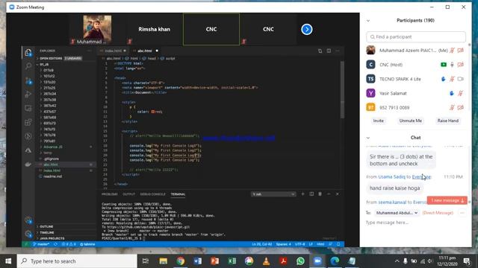
Task: Open PowerPoint from the taskbar
Action: [x=215, y=261]
